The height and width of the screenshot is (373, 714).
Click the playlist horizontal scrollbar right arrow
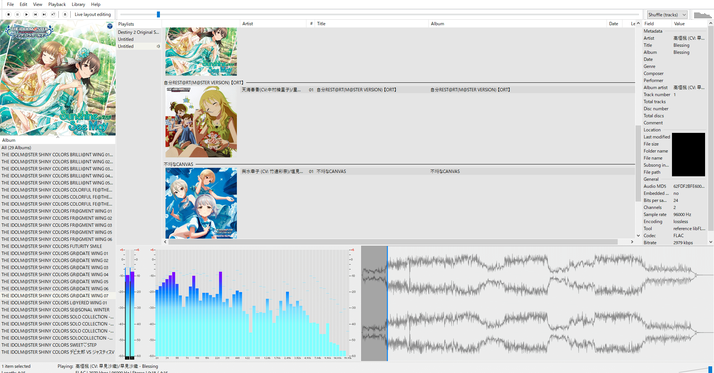(632, 242)
